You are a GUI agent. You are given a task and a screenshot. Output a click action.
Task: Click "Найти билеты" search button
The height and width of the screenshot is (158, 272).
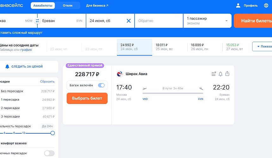click(x=253, y=21)
